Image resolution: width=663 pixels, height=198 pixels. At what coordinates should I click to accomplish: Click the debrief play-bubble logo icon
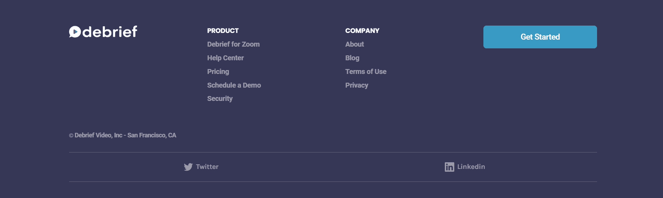(x=75, y=32)
